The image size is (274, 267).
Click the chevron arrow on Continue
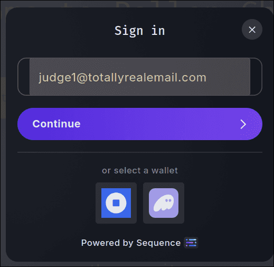point(243,124)
